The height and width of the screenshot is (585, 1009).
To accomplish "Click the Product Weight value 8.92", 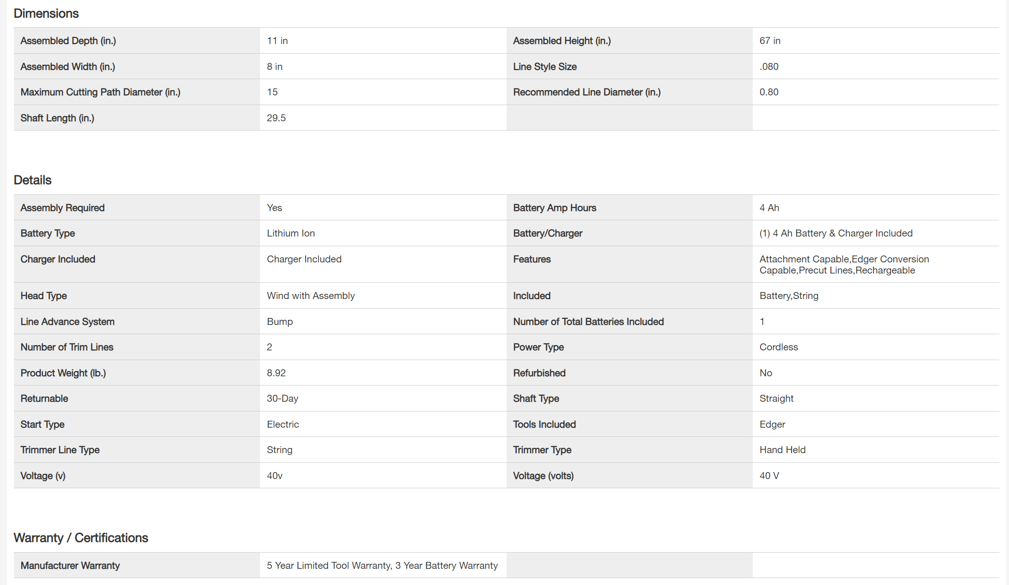I will point(276,373).
